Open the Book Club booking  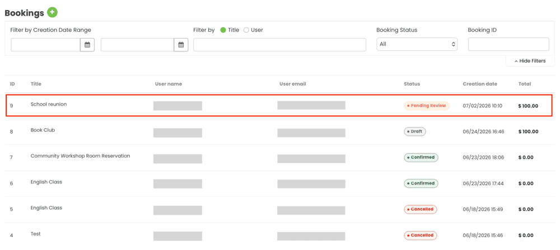tap(43, 130)
